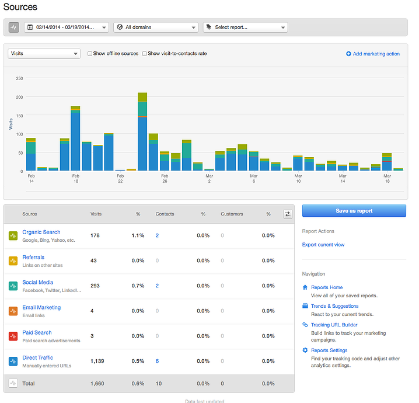Click the Direct Traffic contacts count 6
419x403 pixels.
point(157,362)
